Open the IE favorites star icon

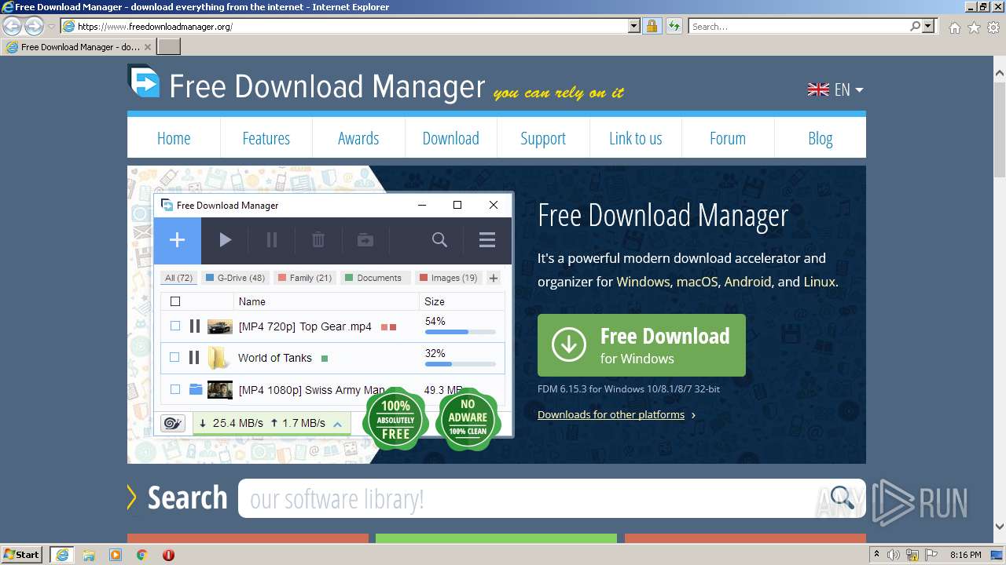coord(974,27)
